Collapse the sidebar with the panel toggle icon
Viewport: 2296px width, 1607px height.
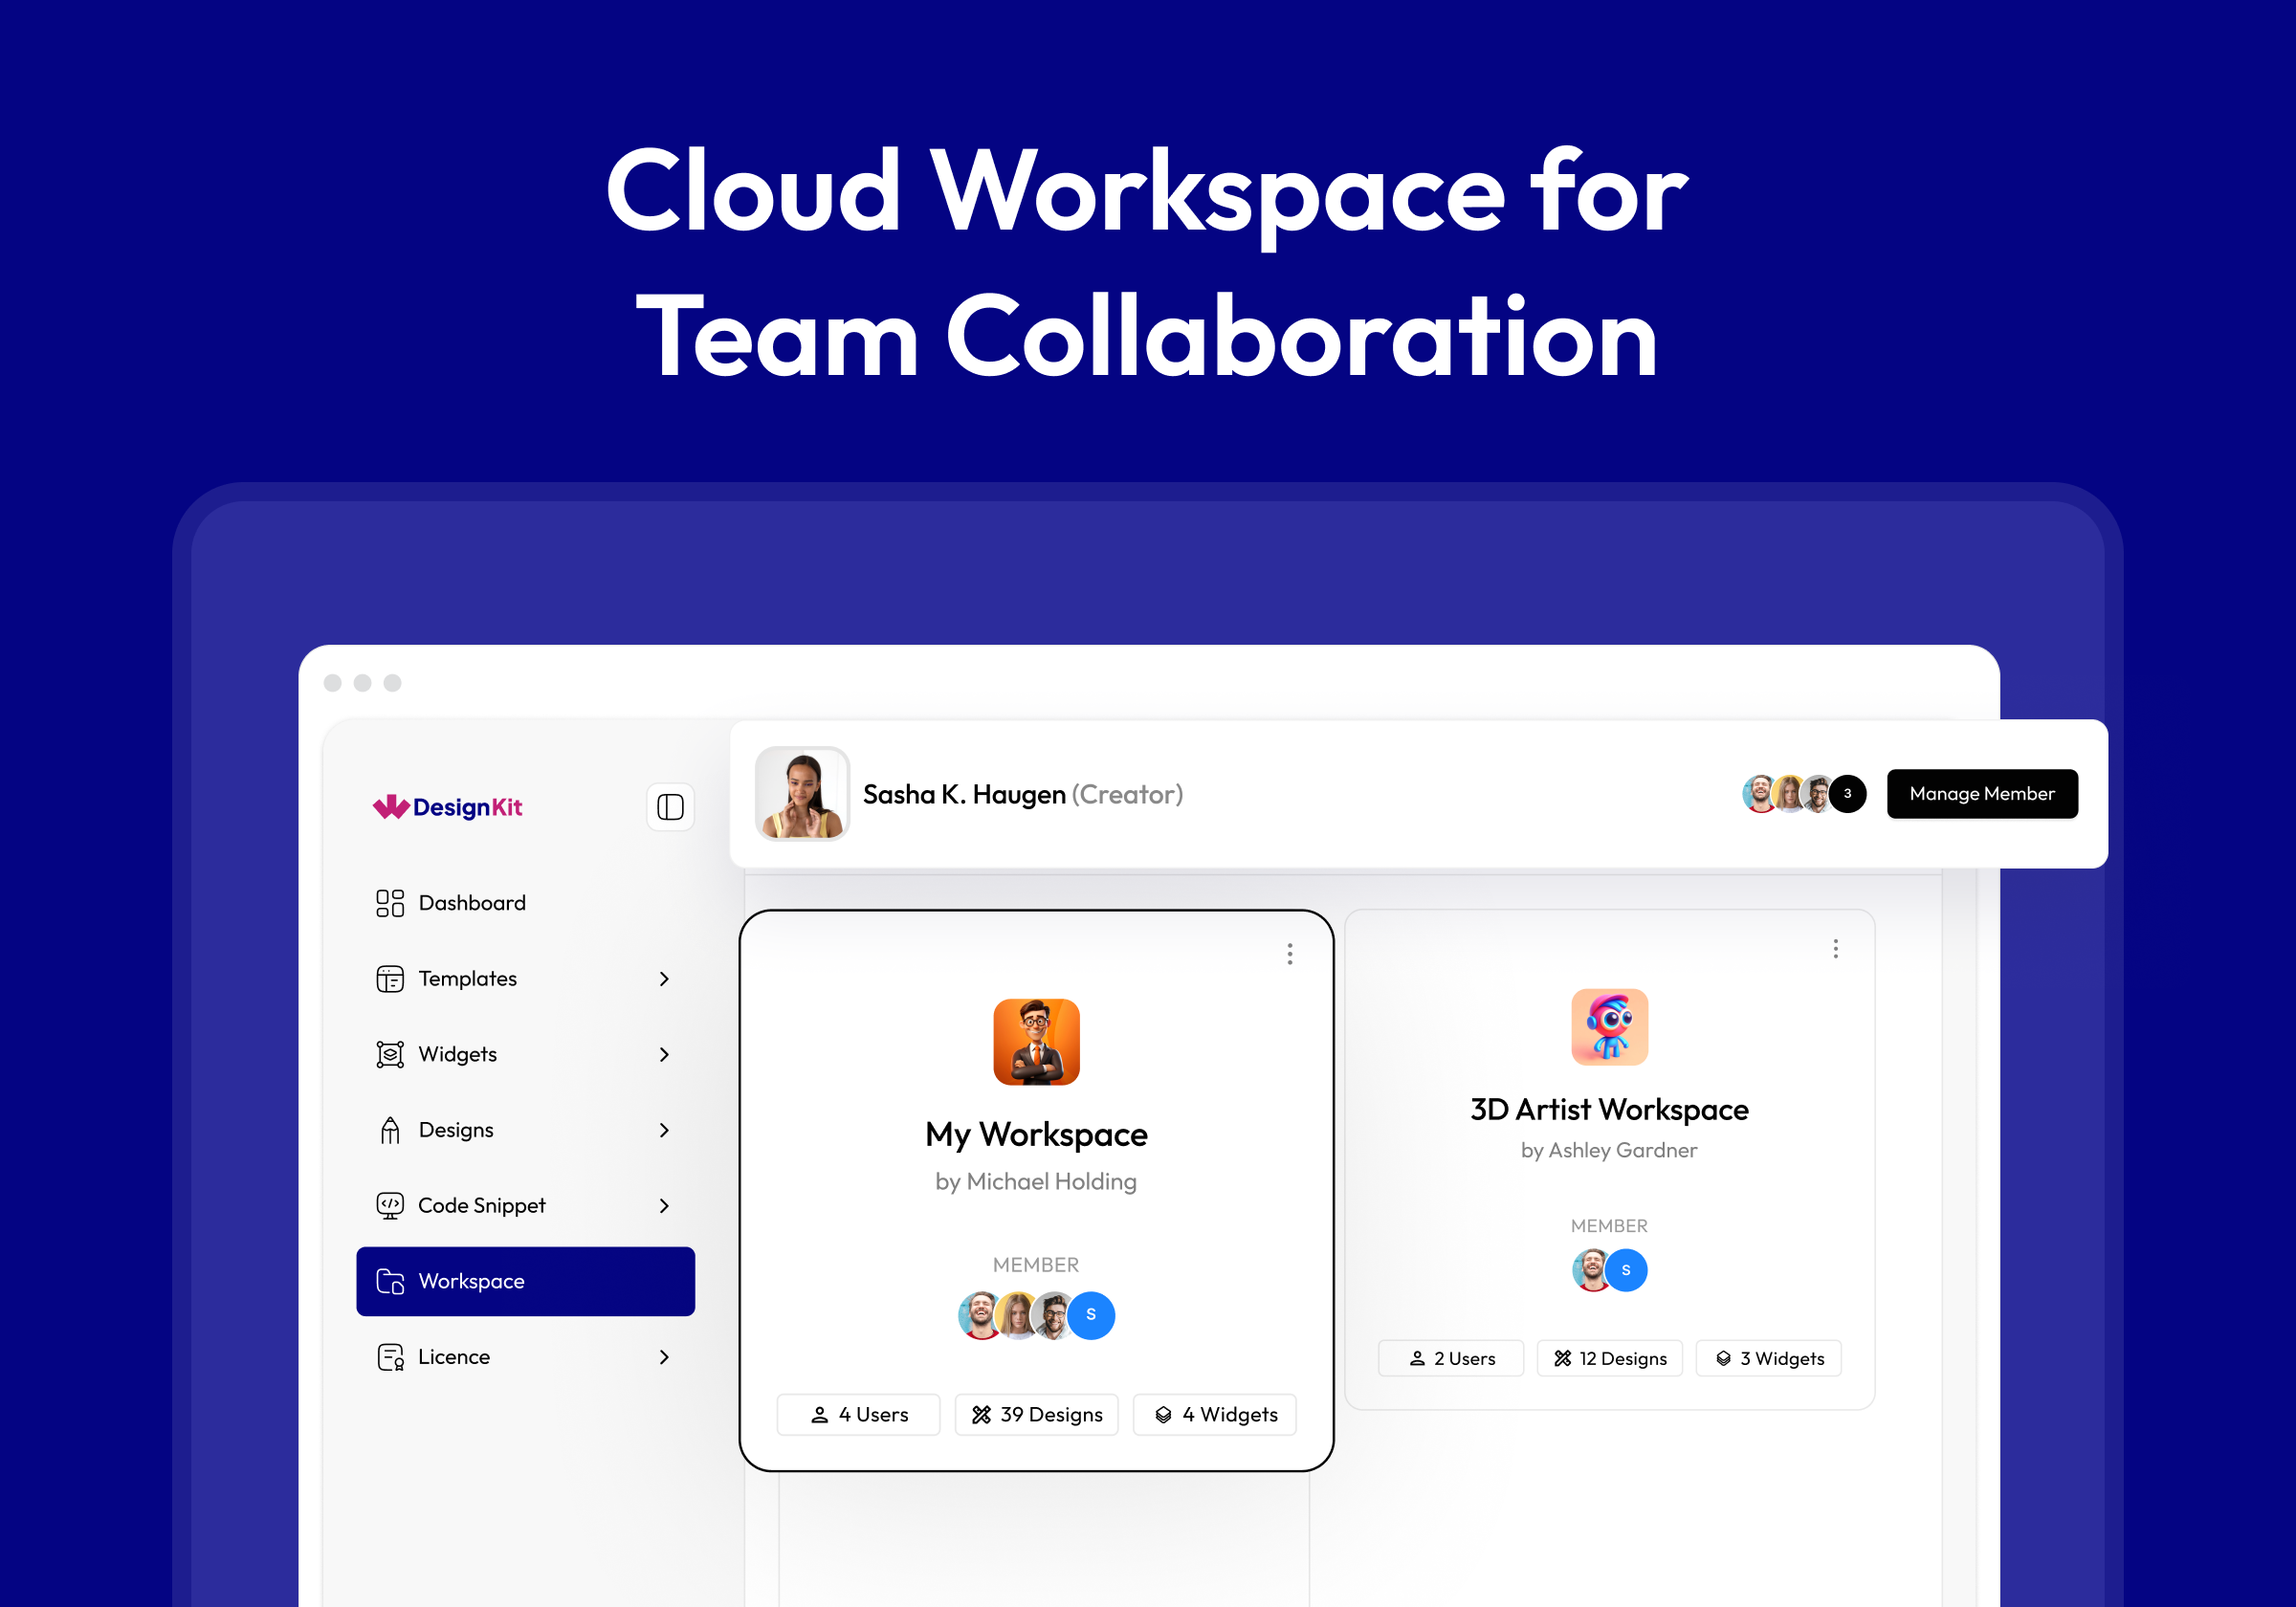point(670,807)
